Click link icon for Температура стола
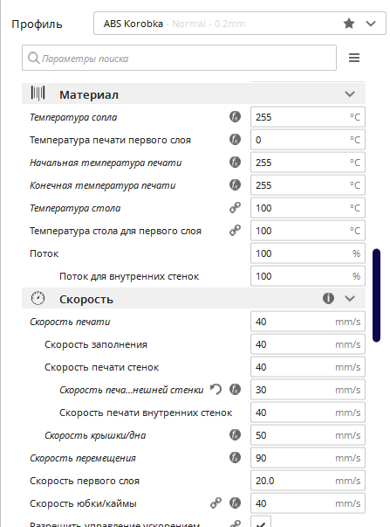Image resolution: width=390 pixels, height=527 pixels. 235,208
